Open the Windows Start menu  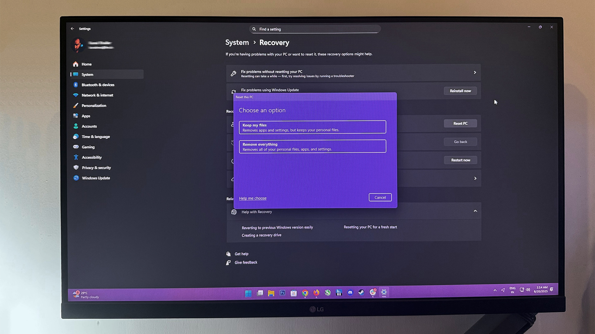[x=248, y=293]
